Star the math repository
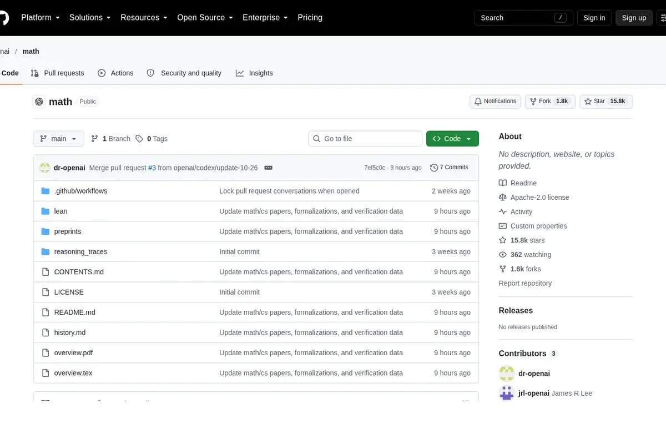Viewport: 666px width, 444px height. click(606, 102)
